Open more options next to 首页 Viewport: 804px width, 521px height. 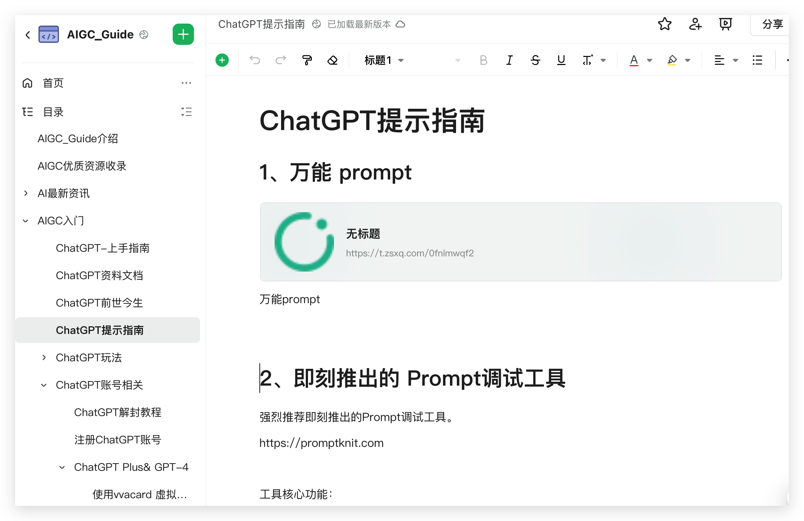[x=186, y=83]
